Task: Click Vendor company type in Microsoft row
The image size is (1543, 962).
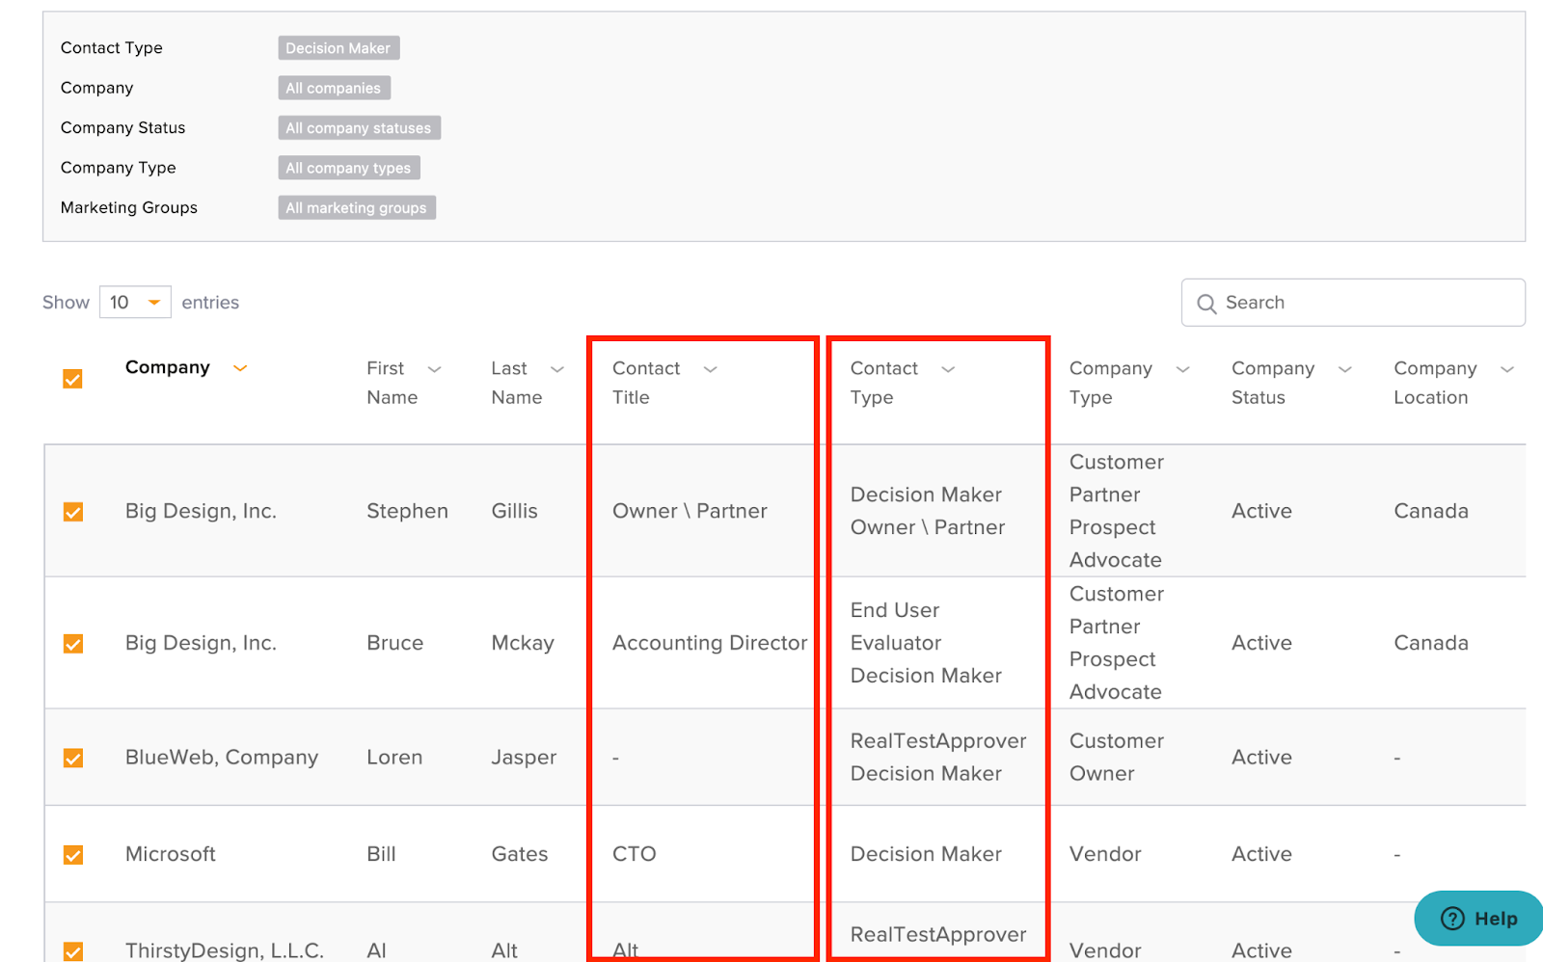Action: coord(1105,854)
